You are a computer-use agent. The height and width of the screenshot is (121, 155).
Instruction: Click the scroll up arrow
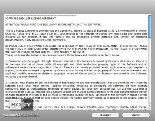(150, 105)
